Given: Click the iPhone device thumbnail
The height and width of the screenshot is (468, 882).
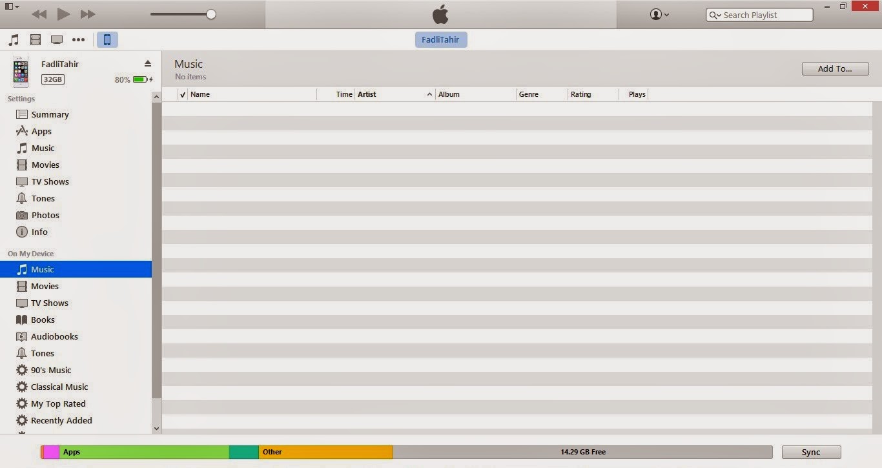Looking at the screenshot, I should 21,72.
